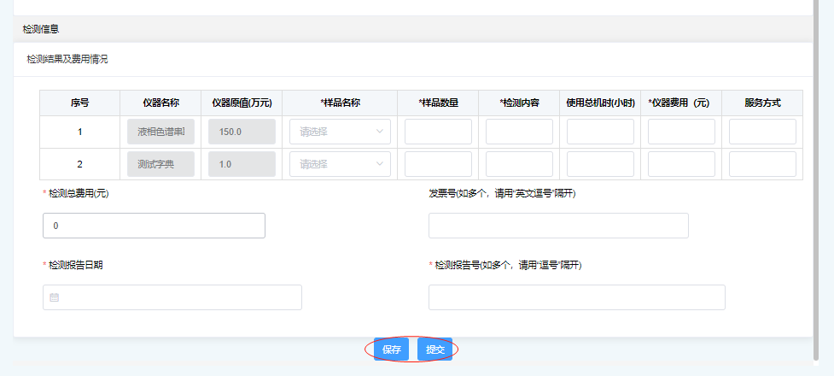Open sample name dropdown in row 1
This screenshot has height=376, width=834.
[340, 132]
